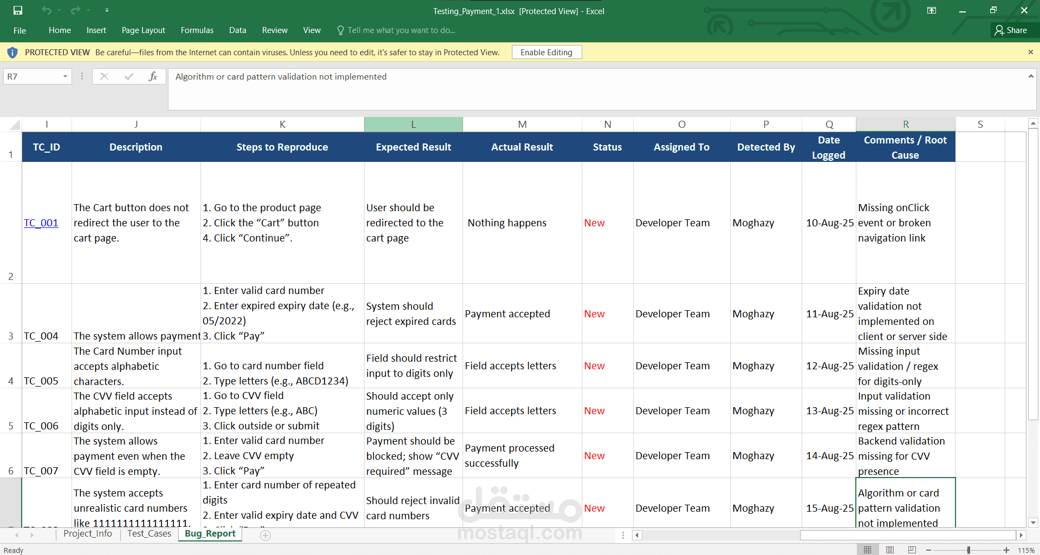Click the horizontal scrollbar left arrow
This screenshot has height=555, width=1040.
click(637, 535)
